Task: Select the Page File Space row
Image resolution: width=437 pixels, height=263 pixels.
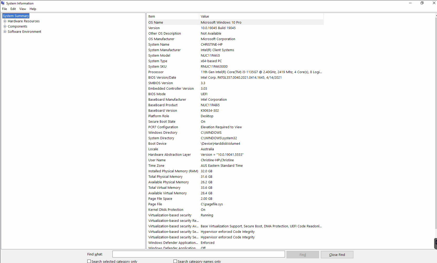Action: coord(235,199)
